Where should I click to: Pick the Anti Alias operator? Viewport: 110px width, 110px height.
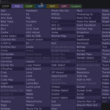[13, 18]
